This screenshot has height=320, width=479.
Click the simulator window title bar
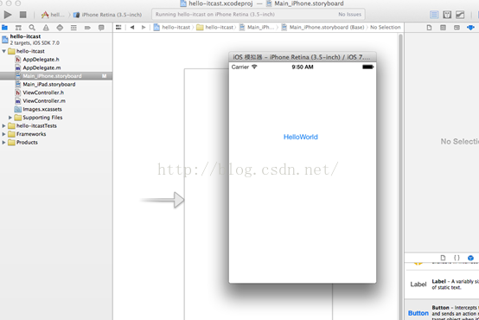click(302, 57)
